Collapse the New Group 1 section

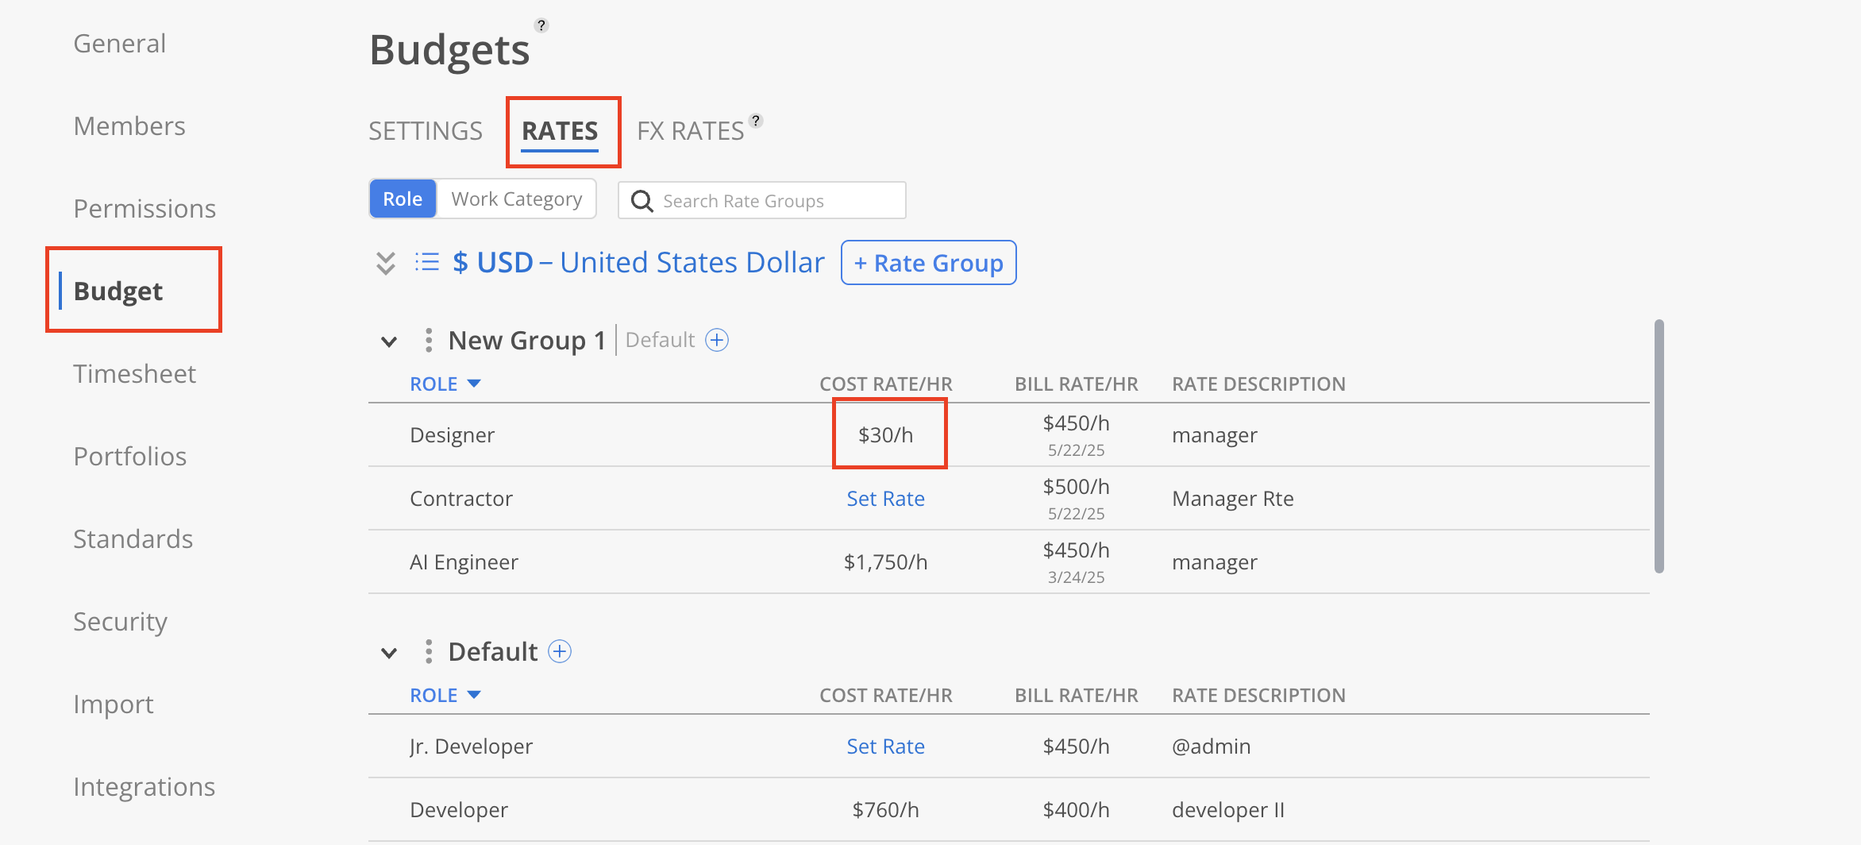(389, 342)
